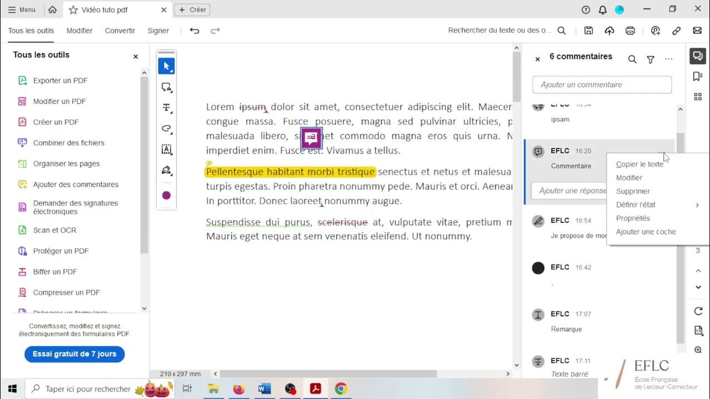
Task: Open page thumbnails grid in right rail
Action: click(x=698, y=97)
